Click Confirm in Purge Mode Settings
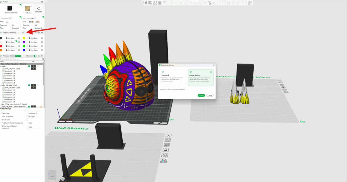Screen dimensions: 347x182 click(201, 95)
